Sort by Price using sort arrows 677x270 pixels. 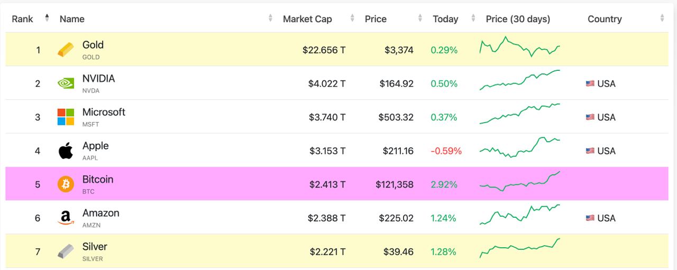(420, 18)
